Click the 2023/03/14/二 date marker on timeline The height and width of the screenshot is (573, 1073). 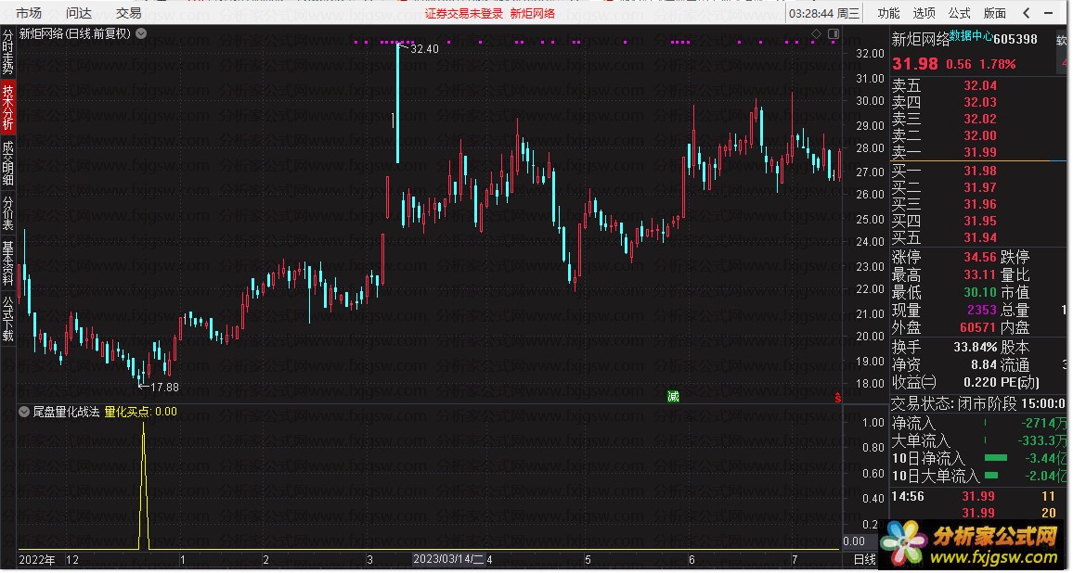tap(447, 559)
